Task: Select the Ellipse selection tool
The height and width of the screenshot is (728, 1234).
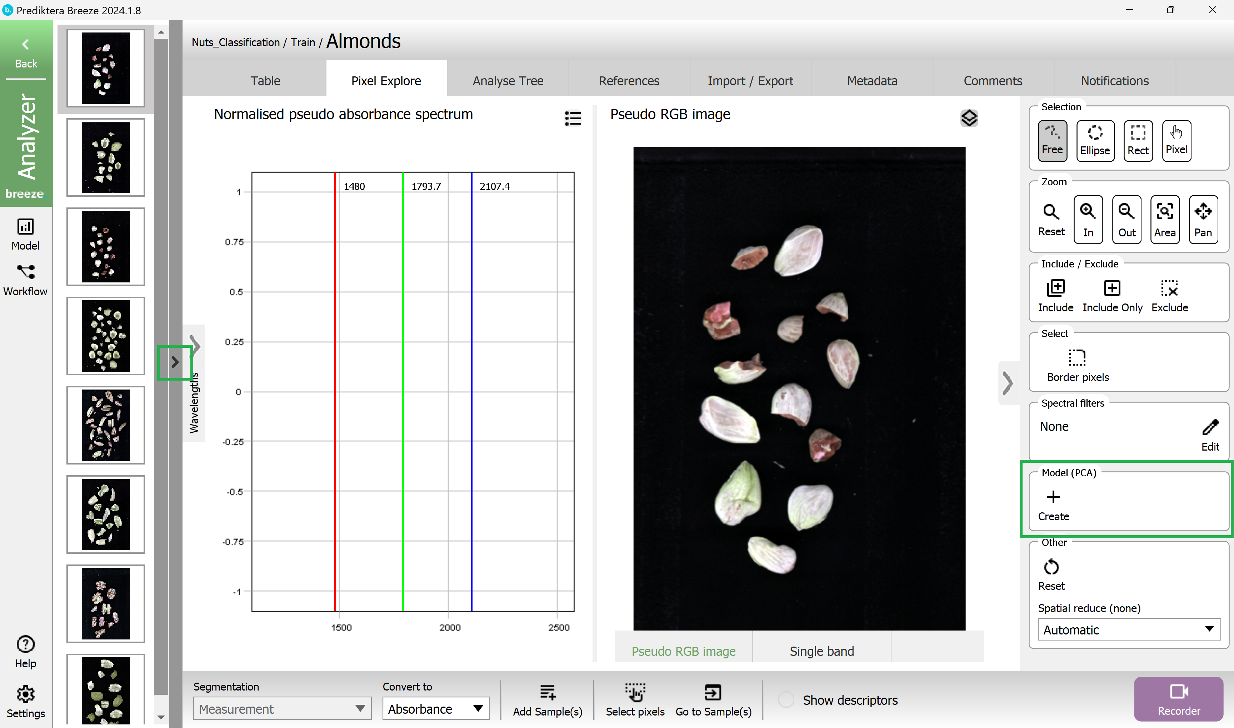Action: (x=1094, y=138)
